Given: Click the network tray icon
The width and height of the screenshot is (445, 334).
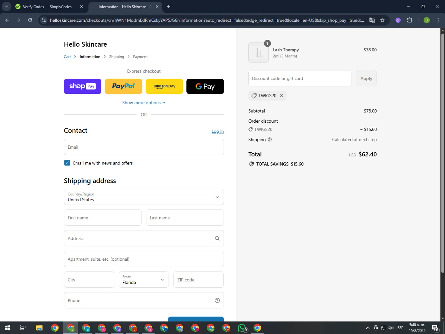Looking at the screenshot, I should [383, 328].
